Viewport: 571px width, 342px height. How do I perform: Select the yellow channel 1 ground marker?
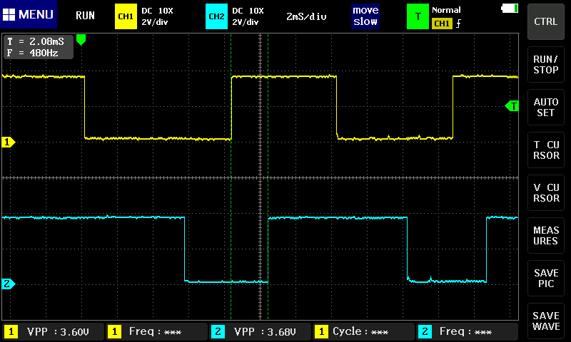[x=8, y=142]
